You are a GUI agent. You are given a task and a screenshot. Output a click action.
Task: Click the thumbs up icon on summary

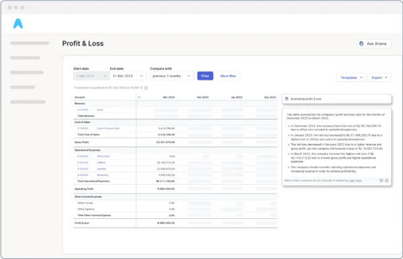coord(387,181)
